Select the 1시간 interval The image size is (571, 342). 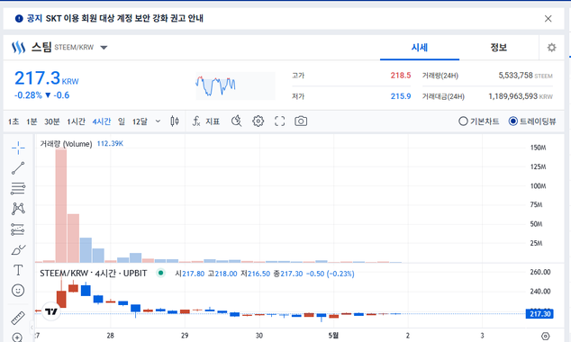[76, 121]
